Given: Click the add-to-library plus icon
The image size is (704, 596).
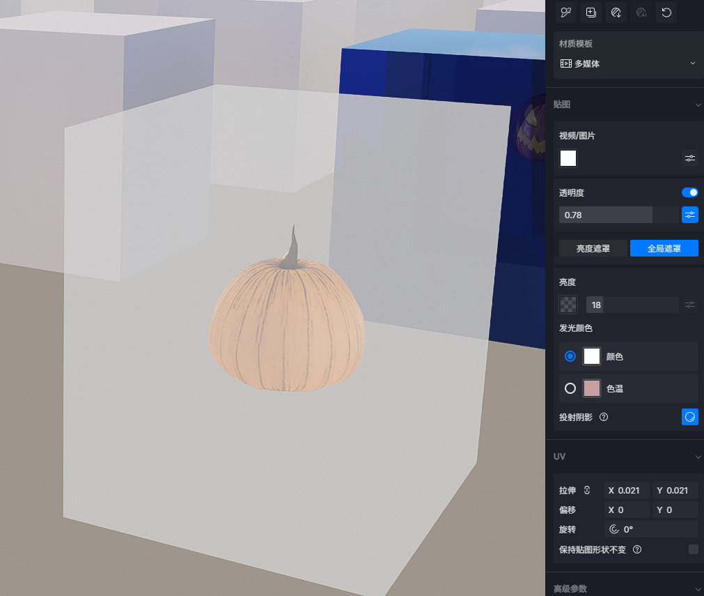Looking at the screenshot, I should point(590,13).
